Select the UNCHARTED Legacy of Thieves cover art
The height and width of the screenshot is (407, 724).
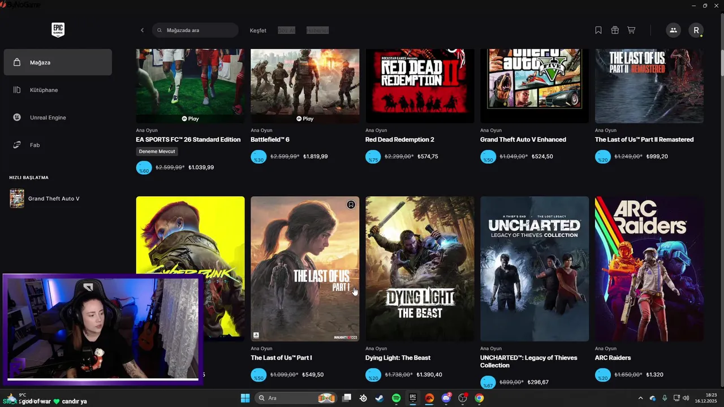pos(535,269)
